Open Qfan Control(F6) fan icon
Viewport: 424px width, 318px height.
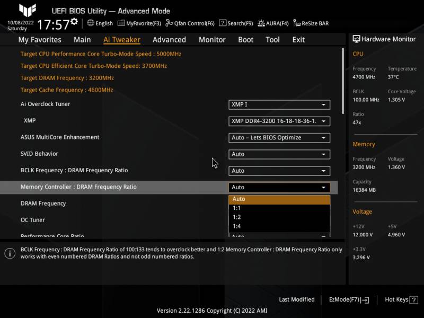pyautogui.click(x=169, y=23)
